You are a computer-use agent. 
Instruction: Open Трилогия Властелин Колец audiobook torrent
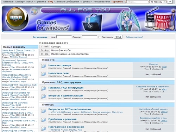(18, 63)
